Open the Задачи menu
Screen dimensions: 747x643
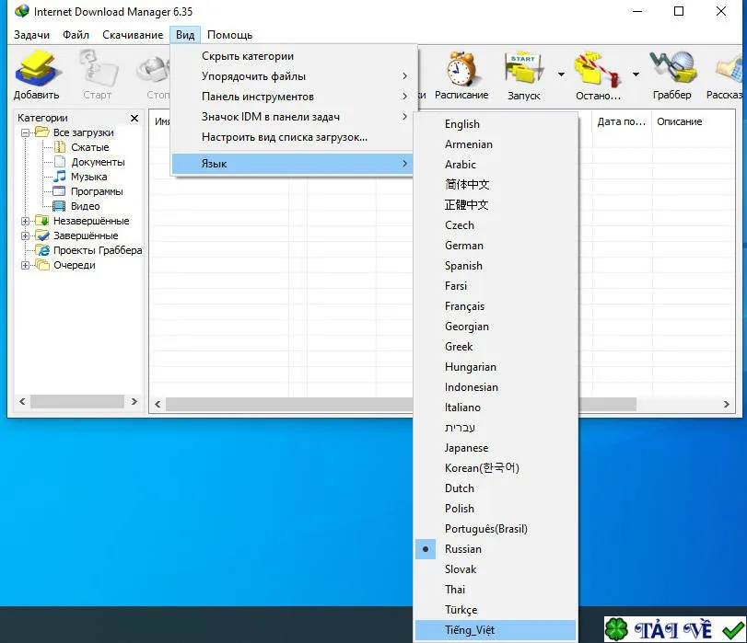pos(31,35)
